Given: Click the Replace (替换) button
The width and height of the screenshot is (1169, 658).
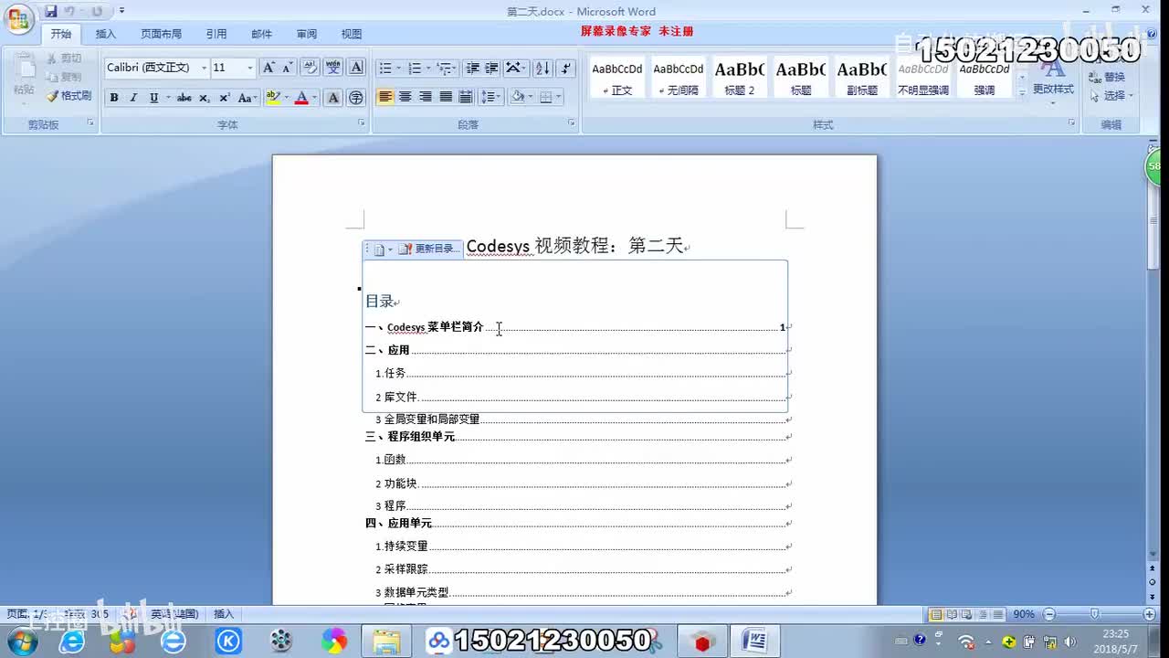Looking at the screenshot, I should click(1108, 77).
